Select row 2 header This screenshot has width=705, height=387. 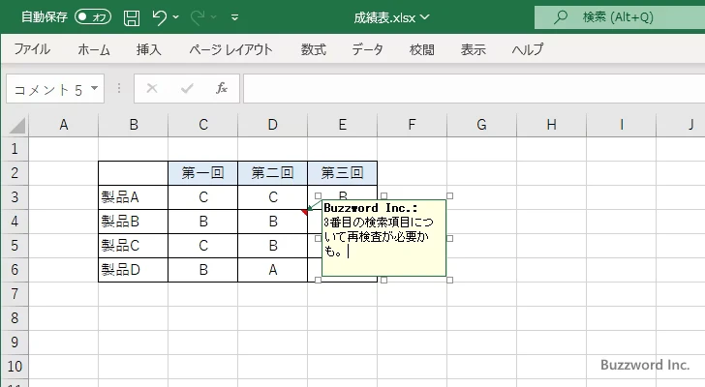pos(15,173)
